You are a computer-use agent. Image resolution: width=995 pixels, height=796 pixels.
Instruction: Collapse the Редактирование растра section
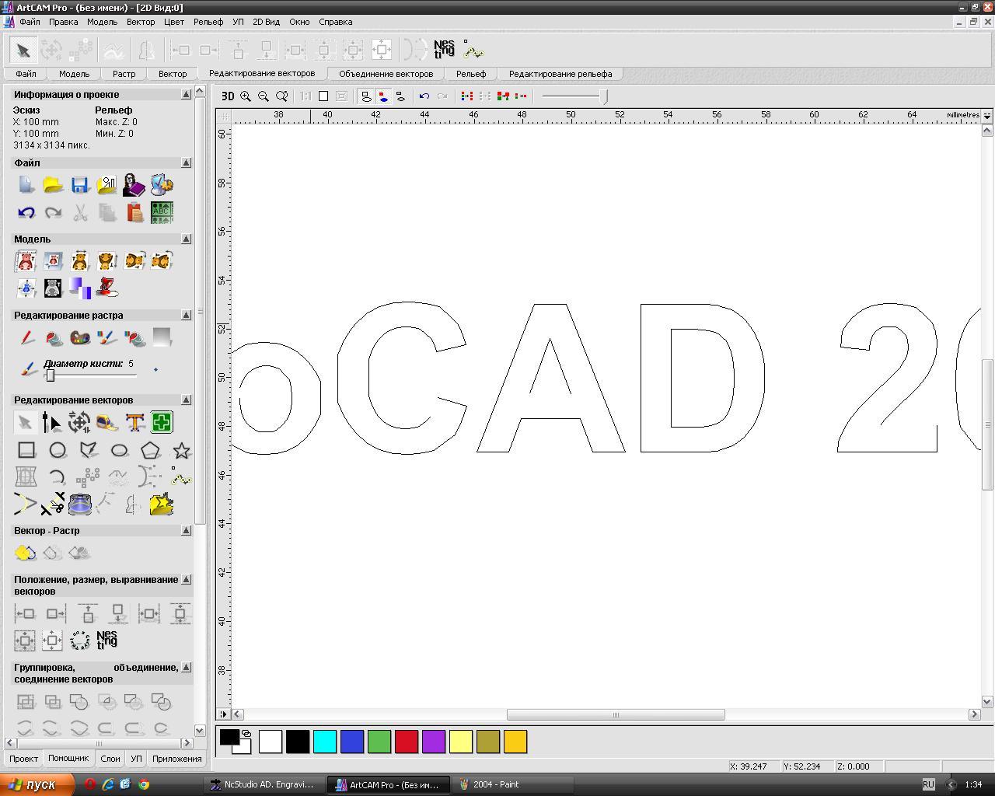coord(186,315)
